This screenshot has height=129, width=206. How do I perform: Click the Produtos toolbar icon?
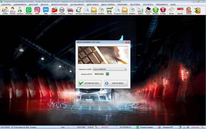point(54,10)
